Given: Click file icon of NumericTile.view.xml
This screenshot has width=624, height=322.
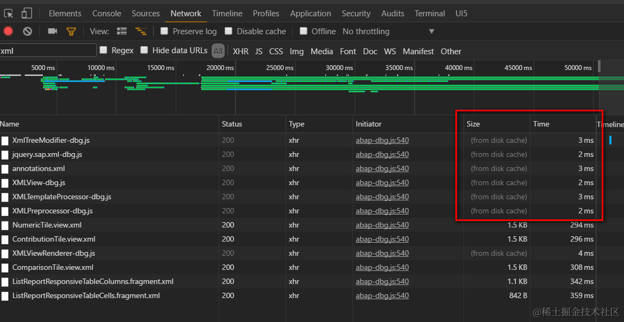Looking at the screenshot, I should (x=5, y=225).
